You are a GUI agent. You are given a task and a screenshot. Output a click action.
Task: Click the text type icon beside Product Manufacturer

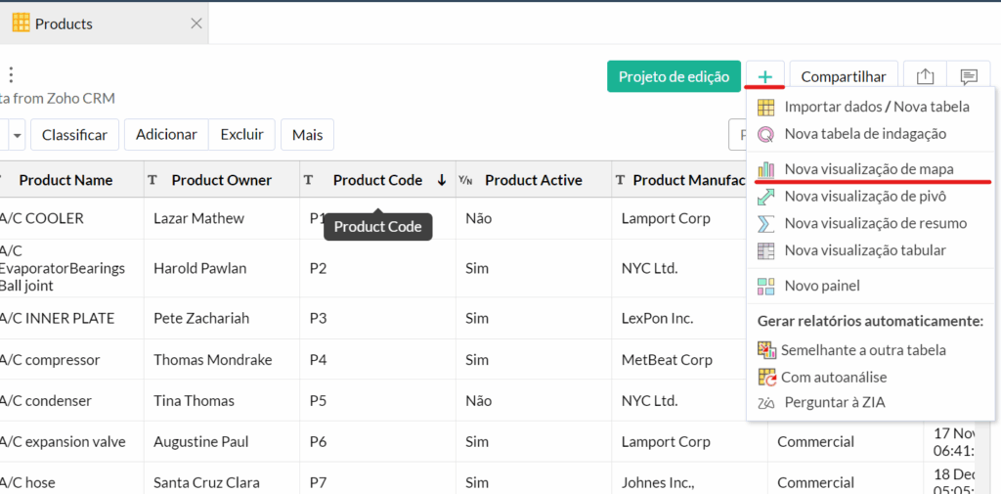click(620, 180)
